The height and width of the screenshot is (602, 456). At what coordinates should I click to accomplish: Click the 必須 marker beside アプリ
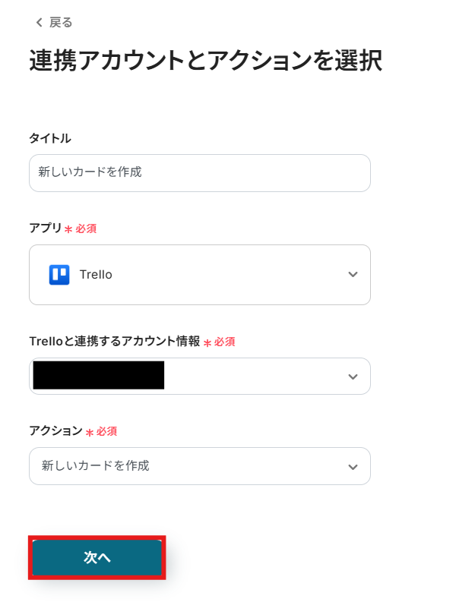[85, 229]
